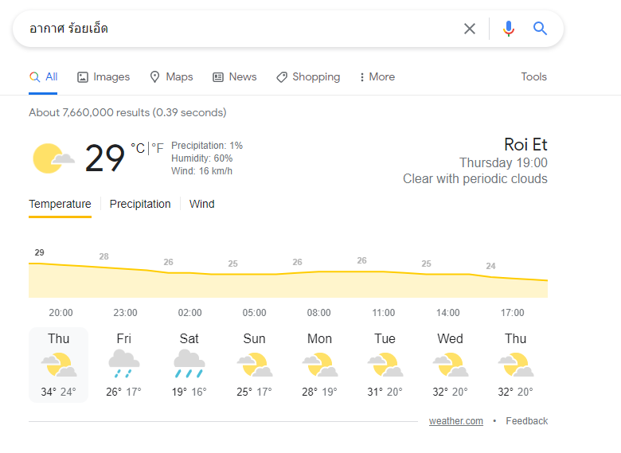Click the Feedback link

tap(527, 421)
